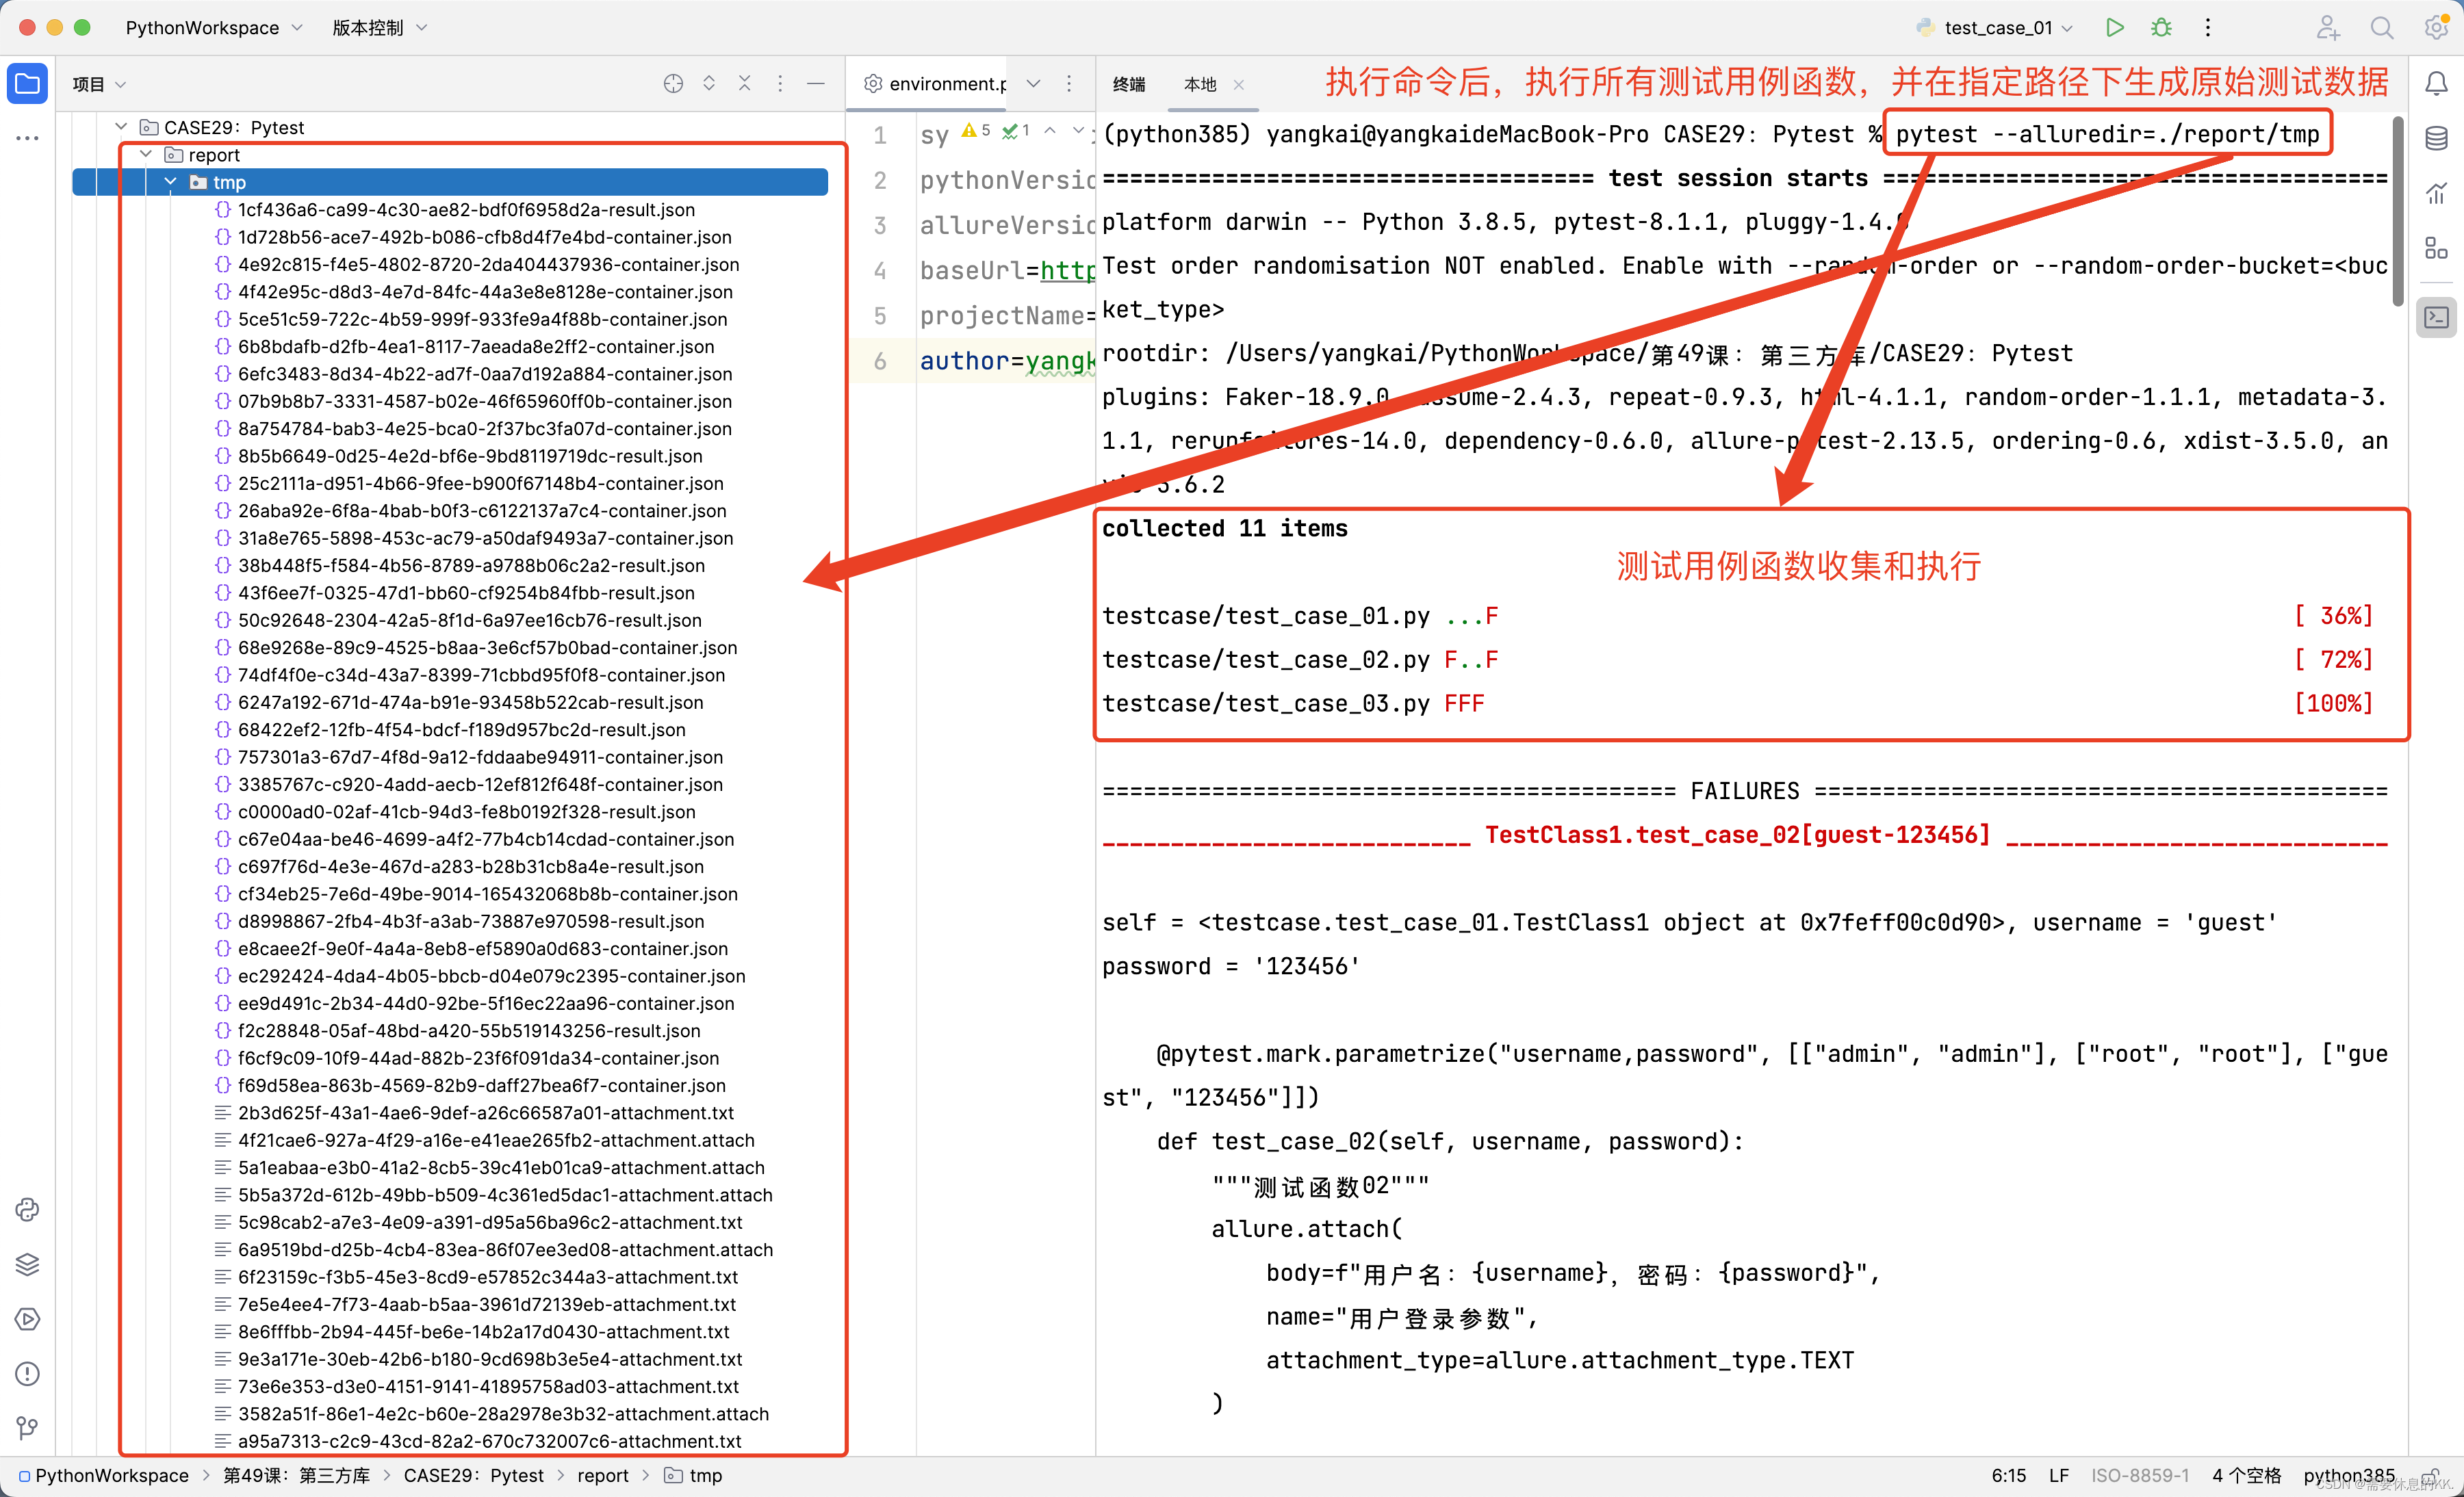Click warnings indicator showing 5 problems
Screen dimensions: 2464x1497
[976, 130]
